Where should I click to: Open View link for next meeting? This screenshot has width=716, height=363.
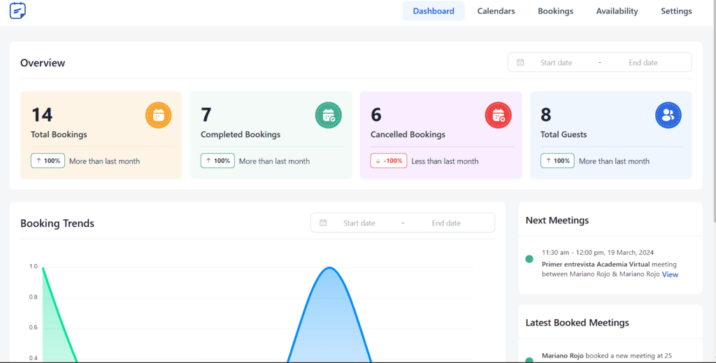point(670,274)
